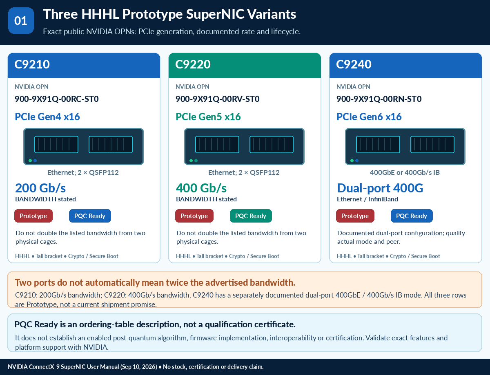Click the C9220 card's NIC port illustration
This screenshot has width=490, height=375.
[x=244, y=147]
